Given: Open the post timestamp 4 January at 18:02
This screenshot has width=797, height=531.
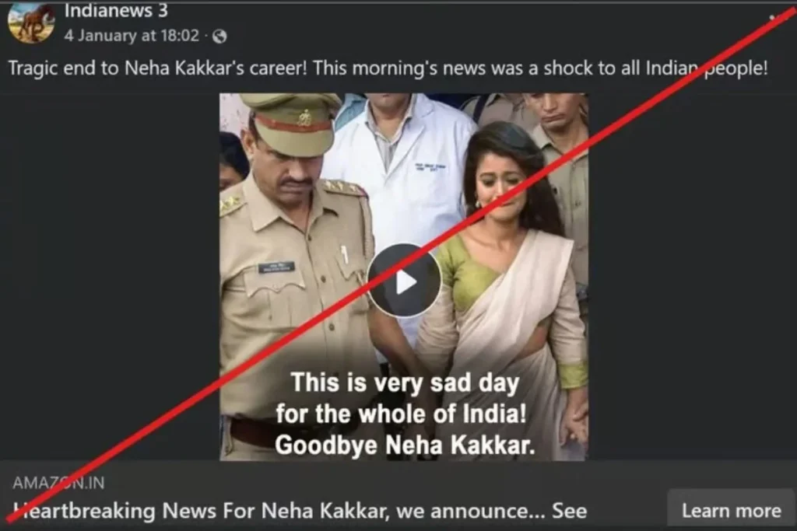Looking at the screenshot, I should pyautogui.click(x=132, y=36).
